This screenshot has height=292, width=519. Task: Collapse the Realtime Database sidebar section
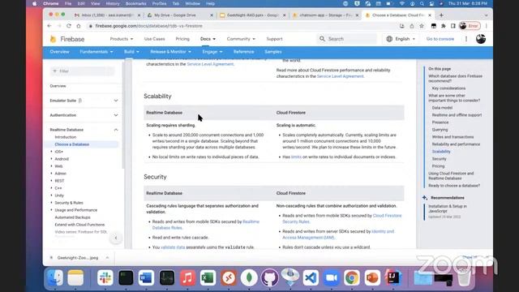click(x=116, y=130)
